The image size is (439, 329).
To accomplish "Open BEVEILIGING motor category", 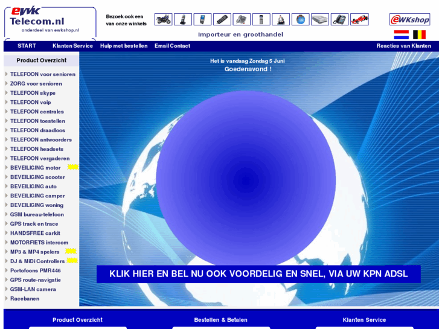I will tap(35, 168).
